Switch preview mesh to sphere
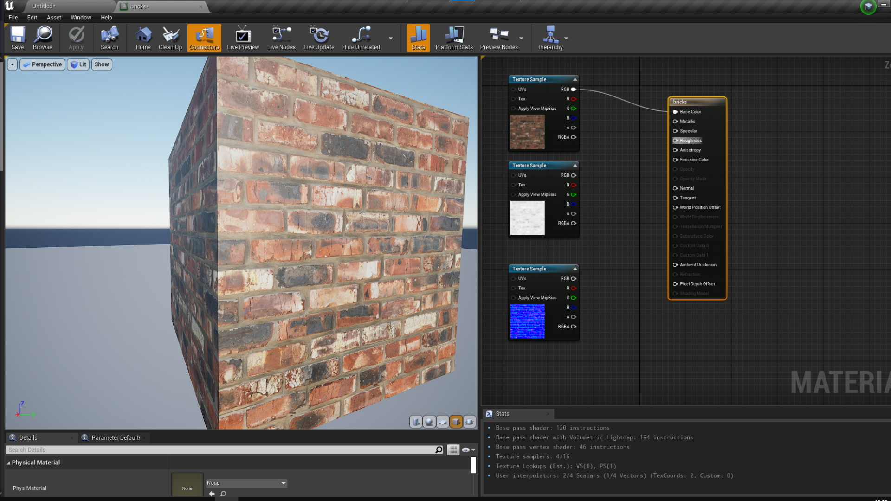Image resolution: width=891 pixels, height=501 pixels. click(x=429, y=422)
